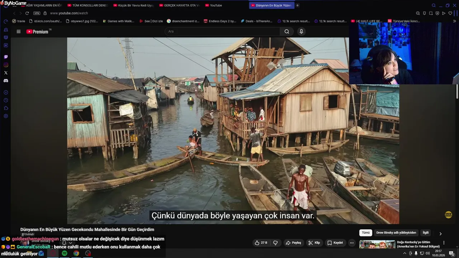Toggle the VPN badge in address bar
The height and width of the screenshot is (258, 459).
[37, 13]
